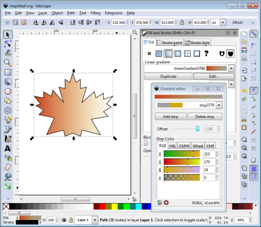Select the Node editing tool
261x227 pixels.
[x=8, y=44]
